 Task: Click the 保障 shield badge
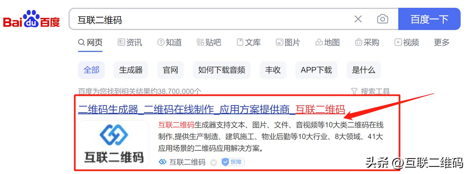pos(233,162)
